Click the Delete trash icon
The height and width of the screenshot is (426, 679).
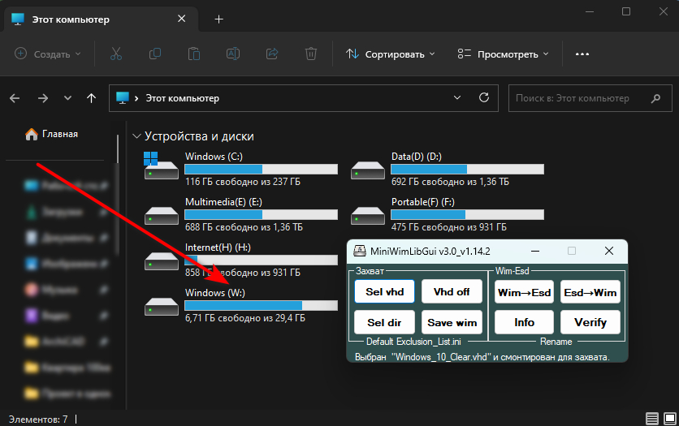(x=311, y=54)
